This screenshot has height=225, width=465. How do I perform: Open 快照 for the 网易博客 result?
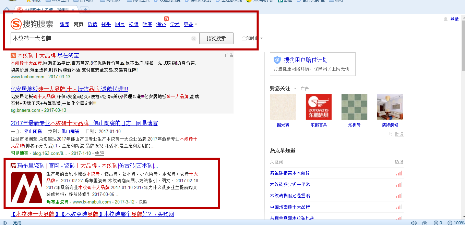(x=99, y=154)
